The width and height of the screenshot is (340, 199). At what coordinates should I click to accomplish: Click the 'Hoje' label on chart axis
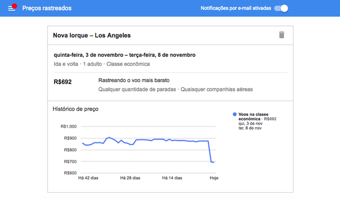[x=214, y=178]
